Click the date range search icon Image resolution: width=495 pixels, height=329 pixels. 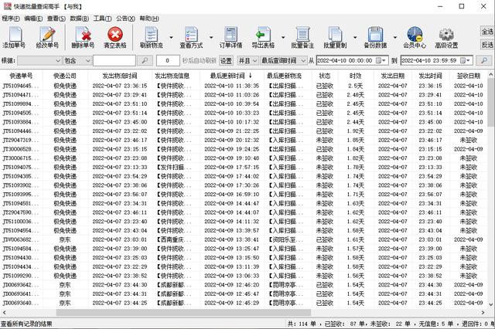484,60
